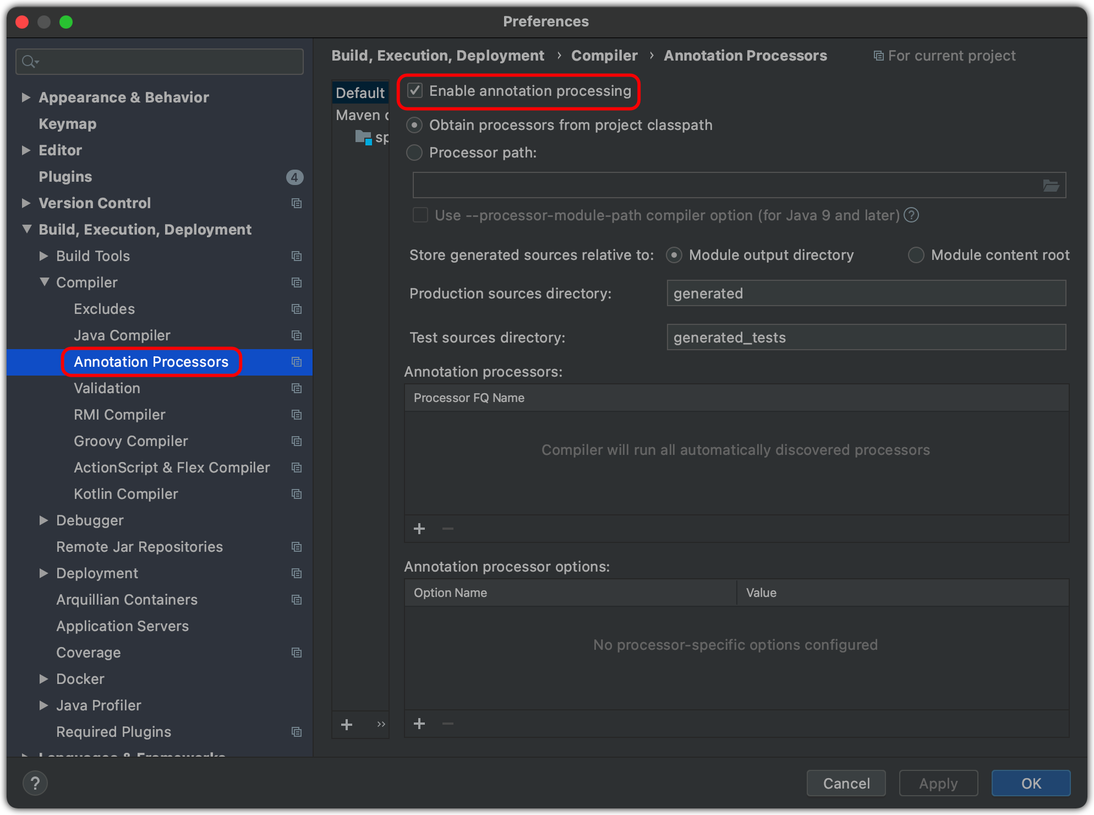This screenshot has height=815, width=1094.
Task: Click the project-level icon next to Compiler
Action: pos(297,282)
